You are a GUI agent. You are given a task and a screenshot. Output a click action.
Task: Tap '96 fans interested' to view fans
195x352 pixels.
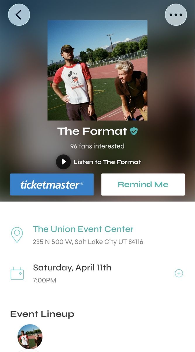pyautogui.click(x=97, y=146)
